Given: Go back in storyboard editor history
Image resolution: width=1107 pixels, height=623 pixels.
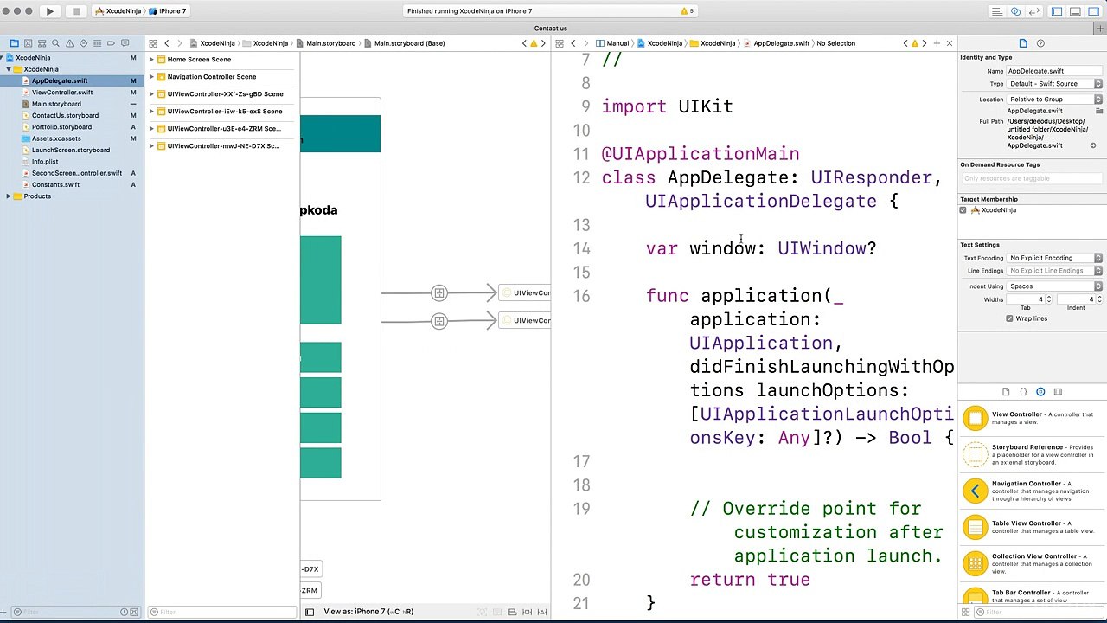Looking at the screenshot, I should (x=167, y=43).
